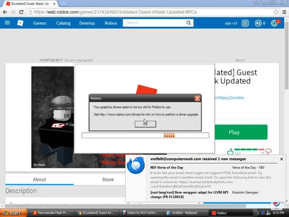Switch to Roblox taskbar item
289x217 pixels.
coord(230,213)
